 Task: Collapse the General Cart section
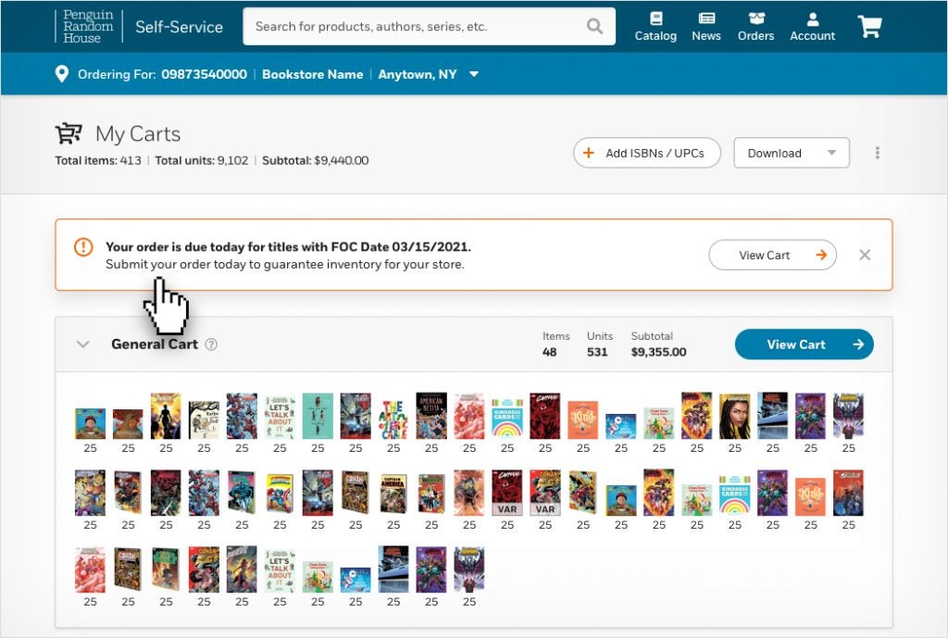(x=82, y=344)
